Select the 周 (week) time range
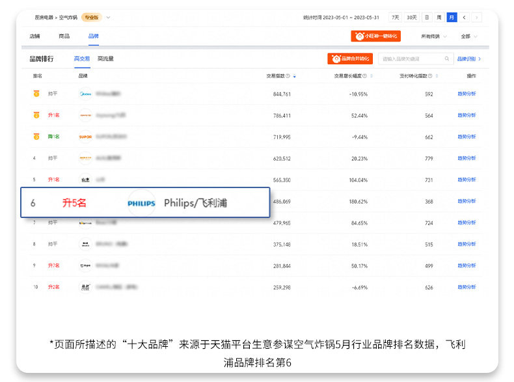514x382 pixels. pos(439,18)
